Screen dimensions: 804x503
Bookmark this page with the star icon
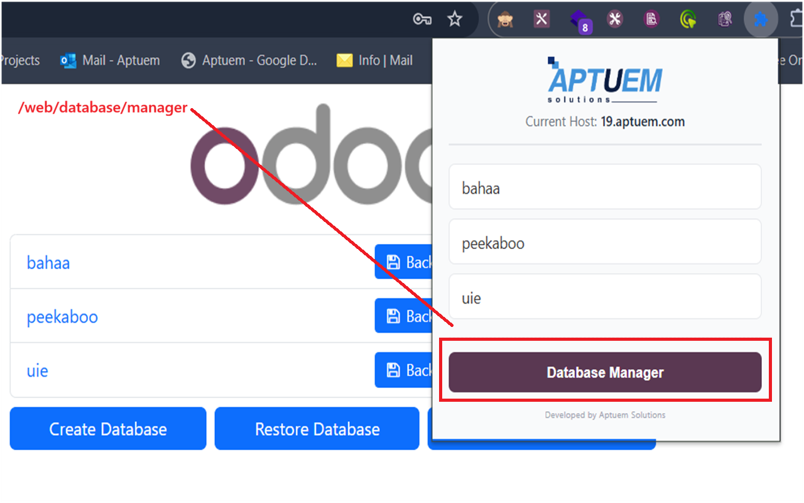pos(455,19)
